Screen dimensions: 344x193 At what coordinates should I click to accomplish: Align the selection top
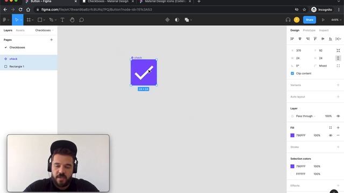[x=316, y=39]
